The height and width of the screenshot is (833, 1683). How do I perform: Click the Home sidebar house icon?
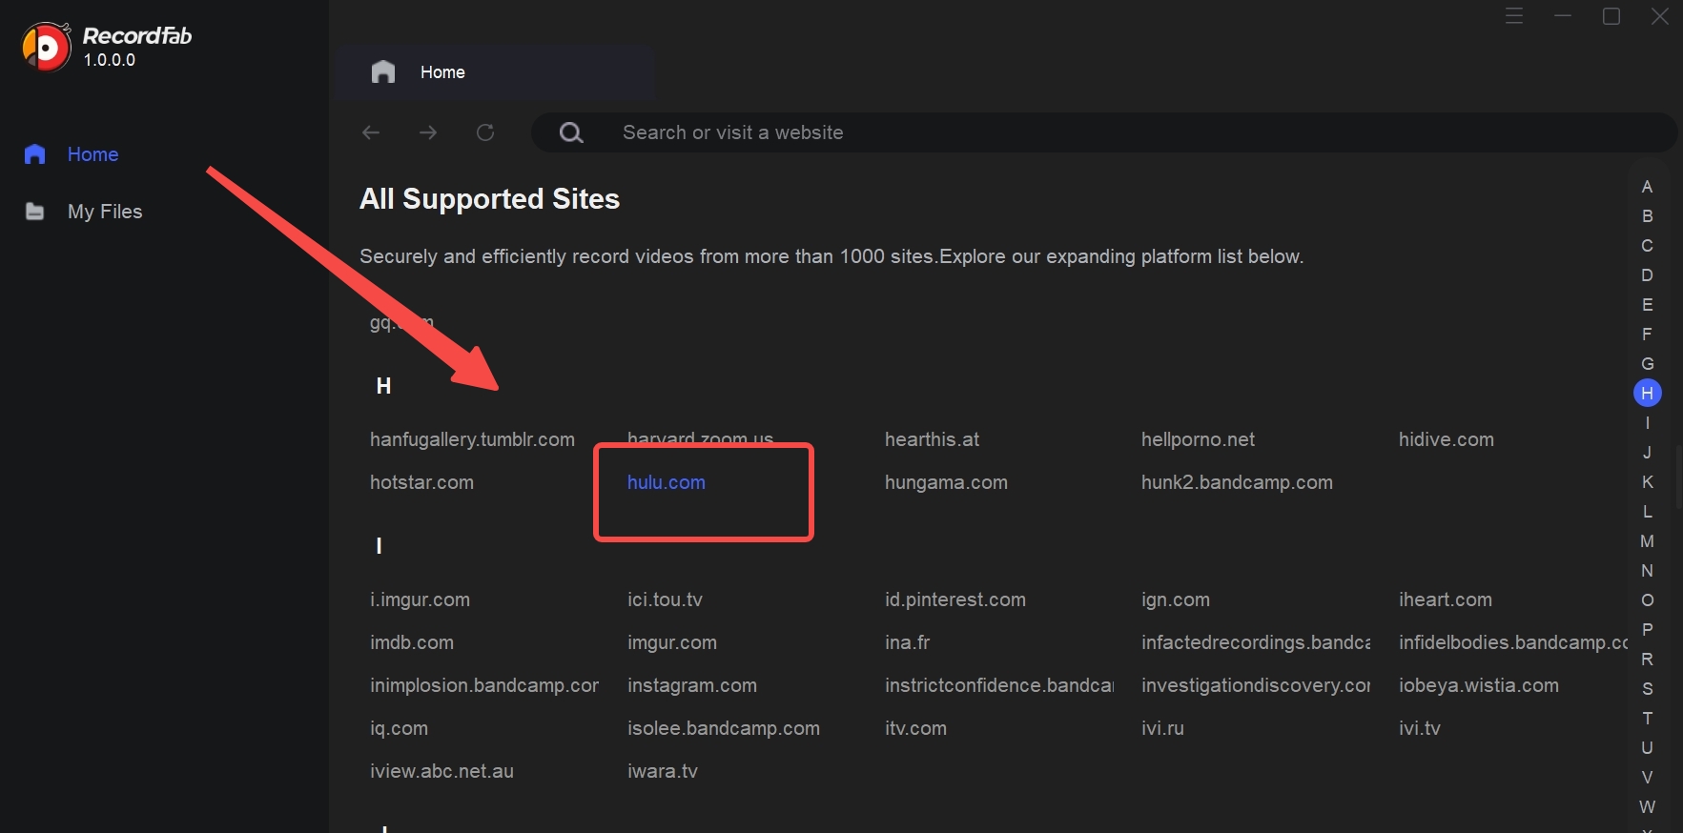pyautogui.click(x=35, y=154)
